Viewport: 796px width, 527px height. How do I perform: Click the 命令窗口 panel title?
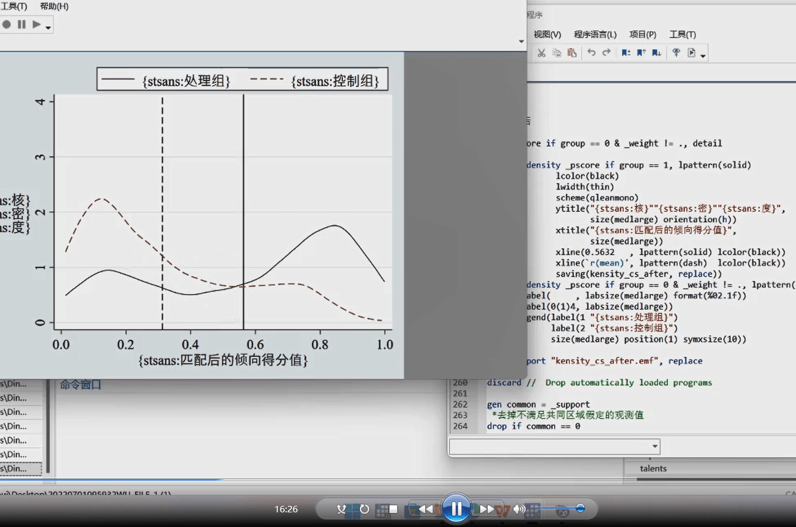(x=80, y=385)
